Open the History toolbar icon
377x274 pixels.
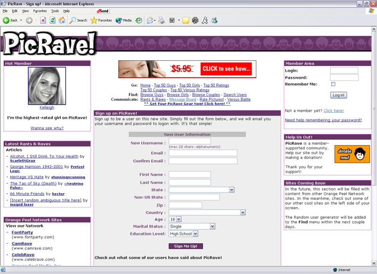click(x=139, y=20)
